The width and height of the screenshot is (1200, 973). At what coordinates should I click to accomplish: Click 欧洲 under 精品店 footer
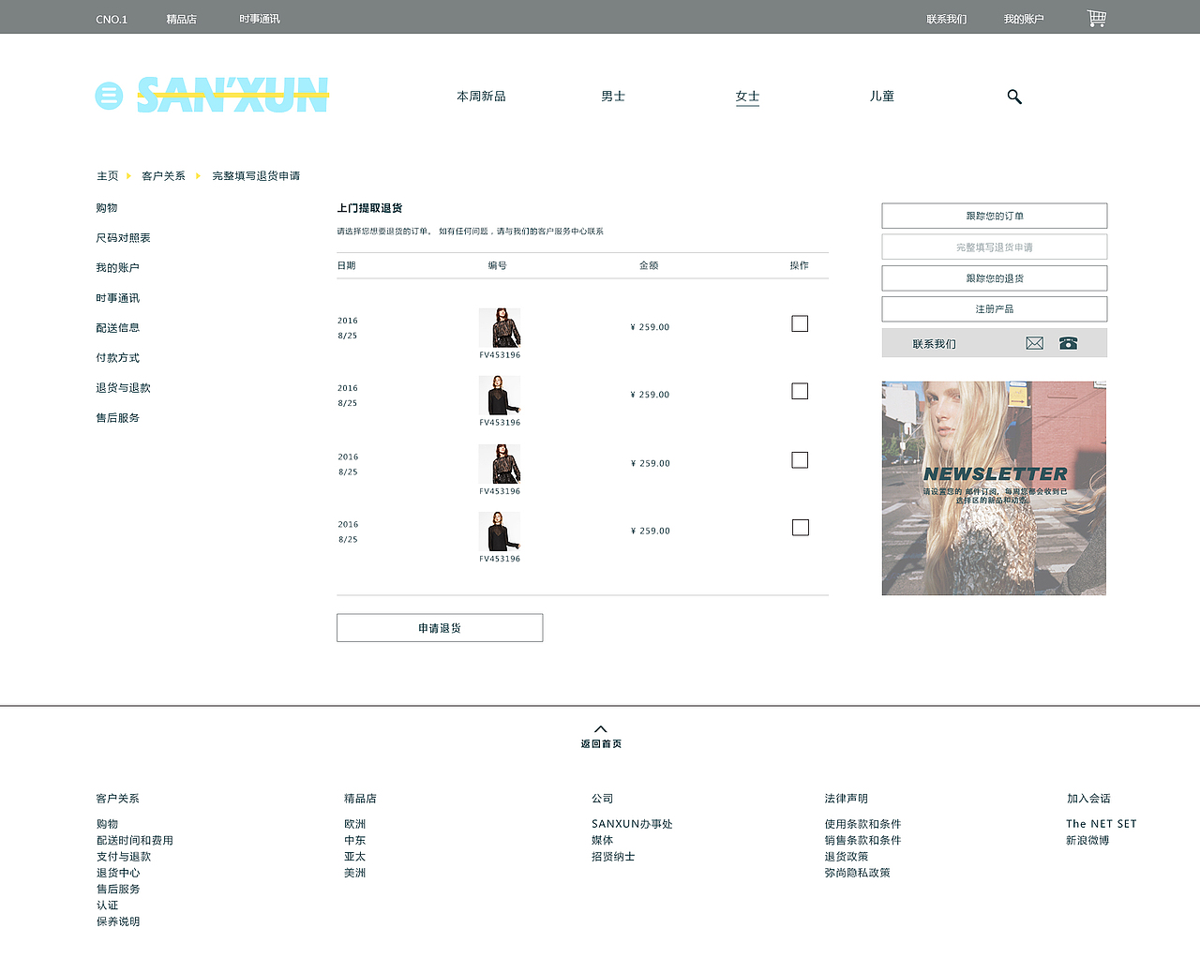click(x=354, y=824)
